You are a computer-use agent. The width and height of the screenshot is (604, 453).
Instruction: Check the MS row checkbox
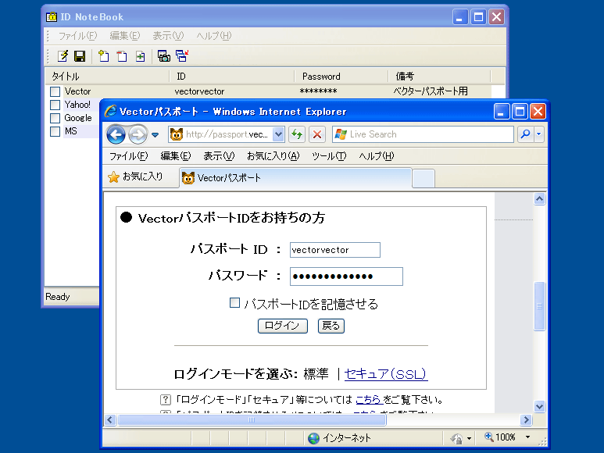pyautogui.click(x=55, y=131)
